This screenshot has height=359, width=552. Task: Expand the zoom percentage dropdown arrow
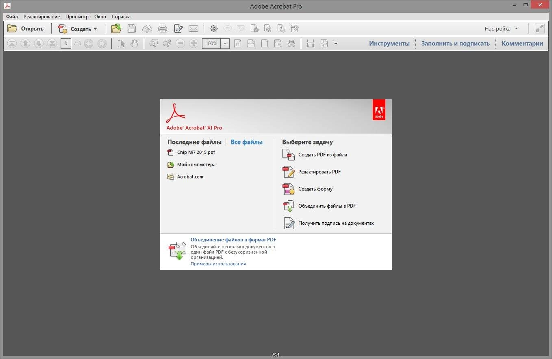pyautogui.click(x=225, y=43)
